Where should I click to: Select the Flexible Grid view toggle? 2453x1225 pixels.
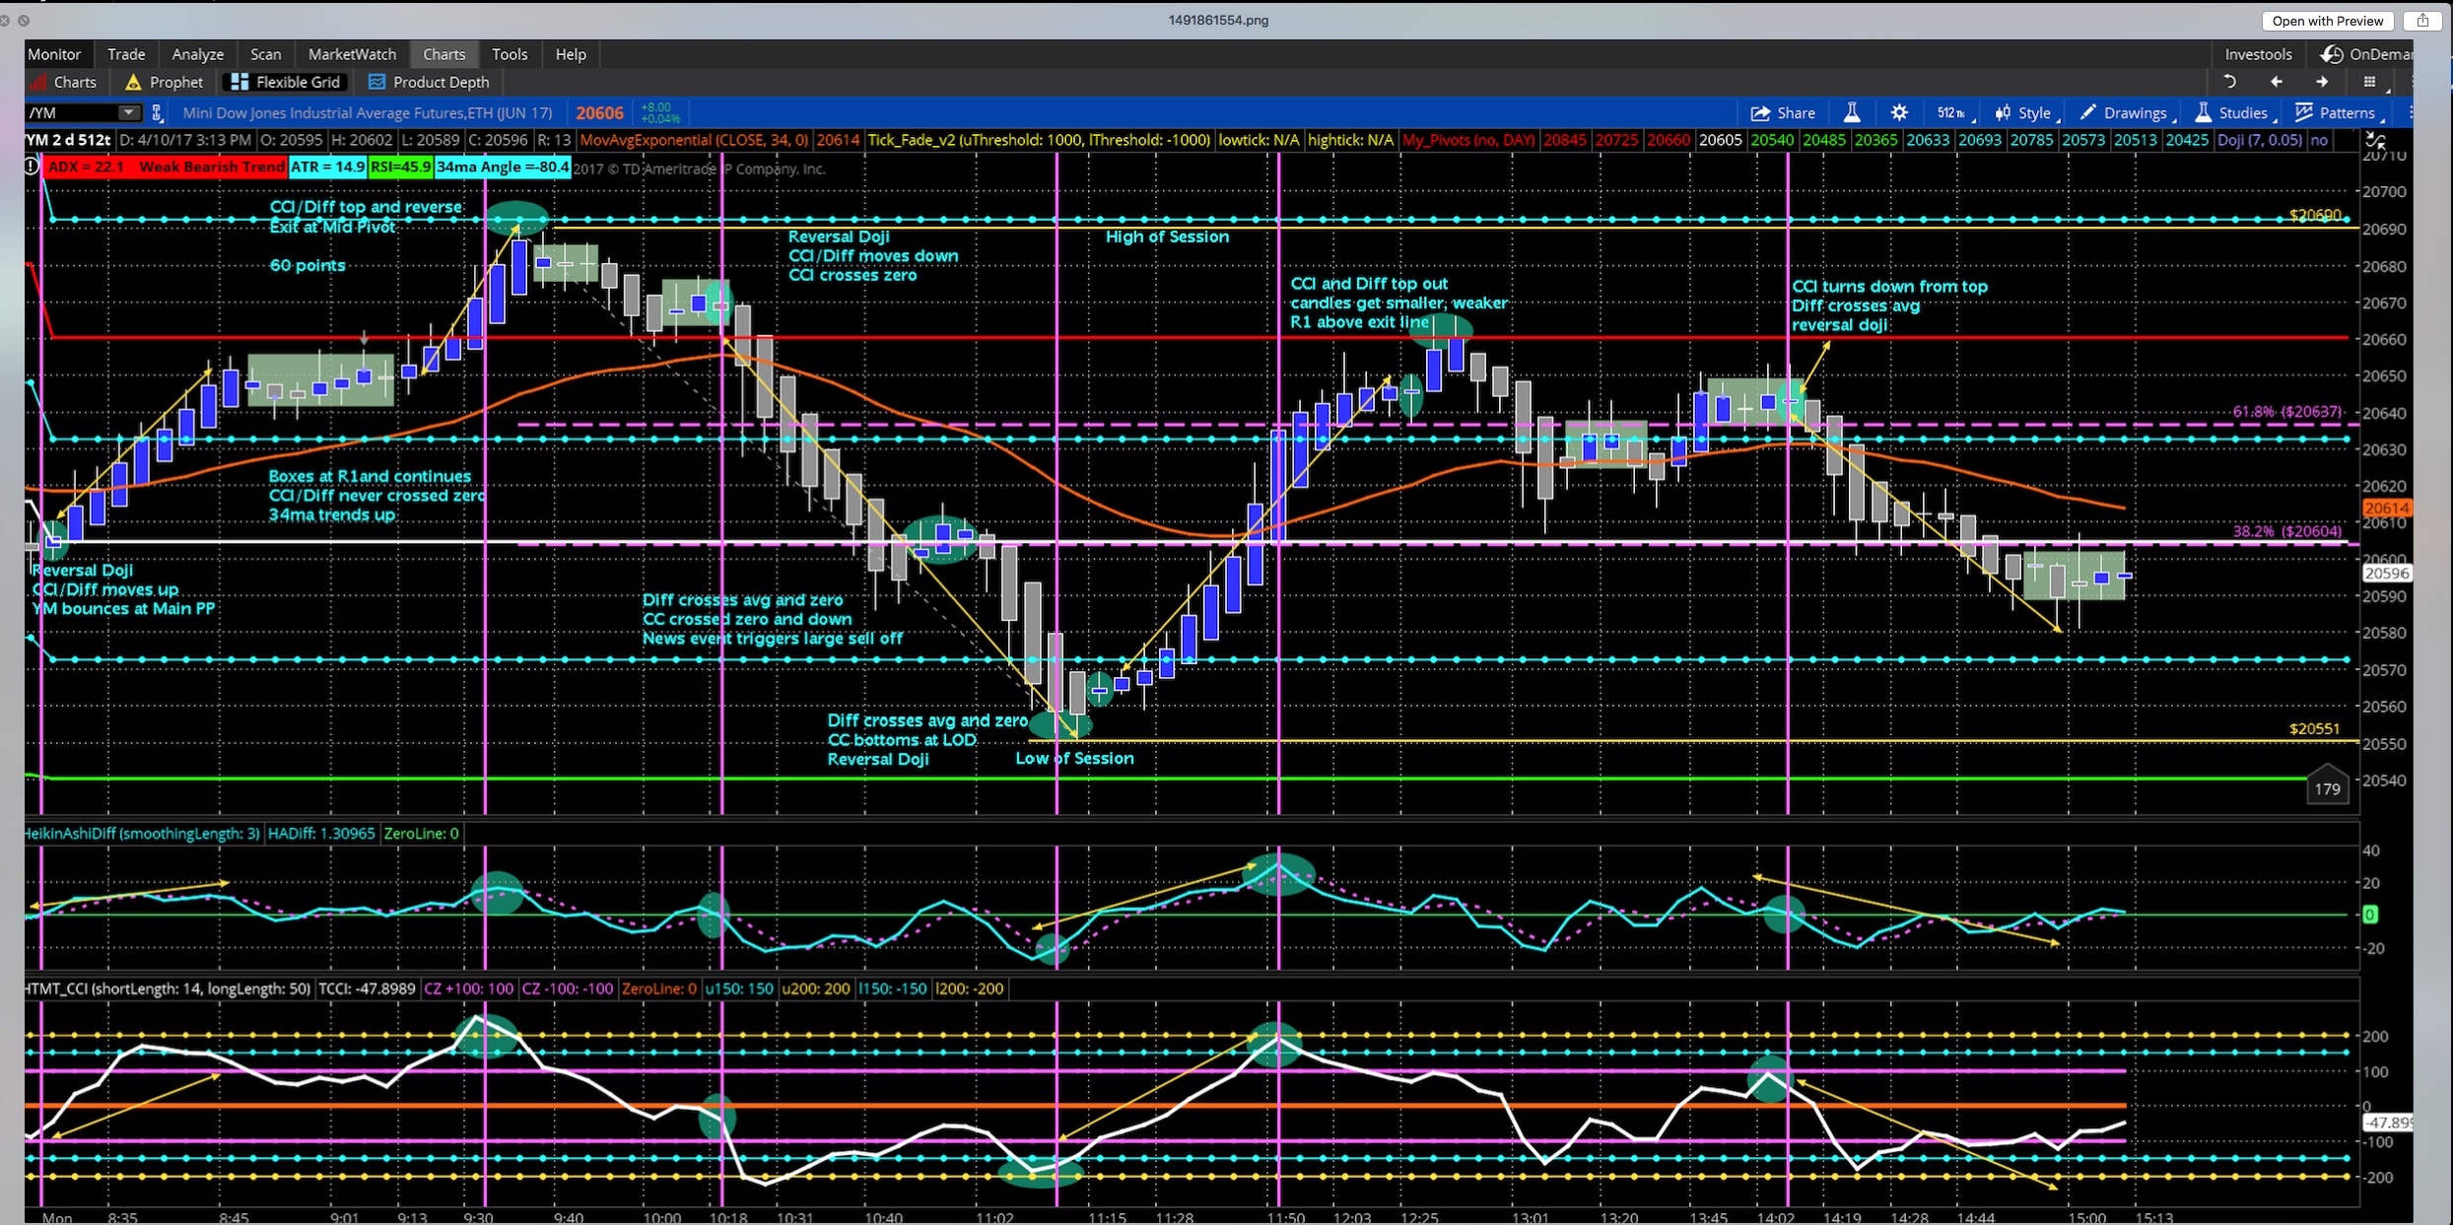pos(285,82)
